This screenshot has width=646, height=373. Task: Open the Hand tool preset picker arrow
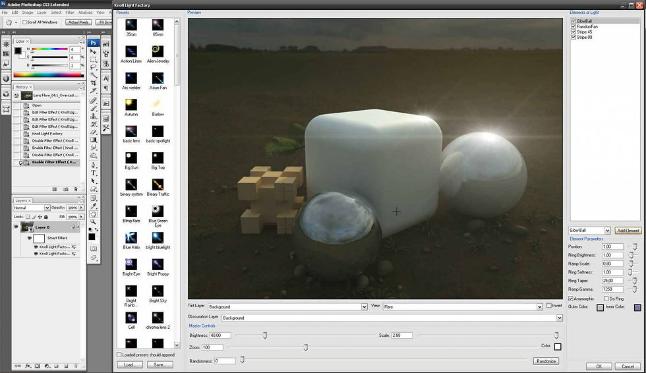pyautogui.click(x=16, y=22)
